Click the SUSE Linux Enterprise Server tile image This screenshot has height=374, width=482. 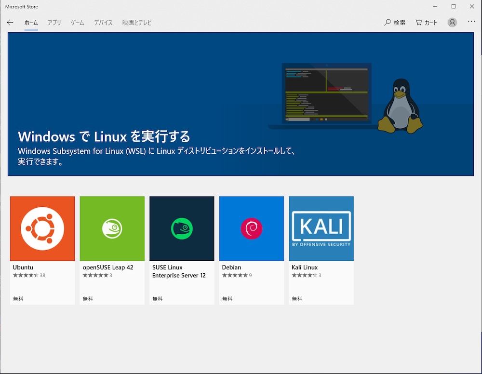pyautogui.click(x=182, y=228)
